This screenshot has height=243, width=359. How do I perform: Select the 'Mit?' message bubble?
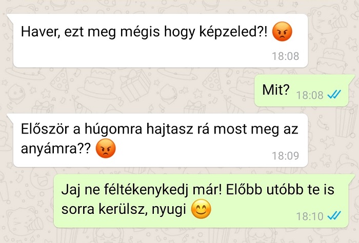click(304, 91)
